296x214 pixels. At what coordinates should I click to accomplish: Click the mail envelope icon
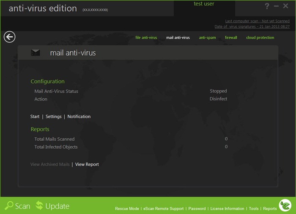coord(35,53)
